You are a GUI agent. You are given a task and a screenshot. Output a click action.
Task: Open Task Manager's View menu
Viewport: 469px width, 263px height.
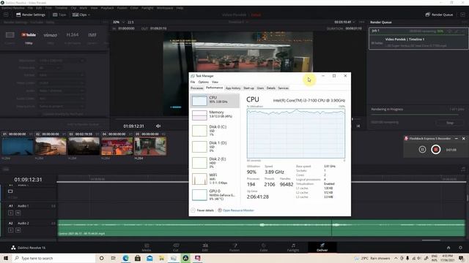215,82
